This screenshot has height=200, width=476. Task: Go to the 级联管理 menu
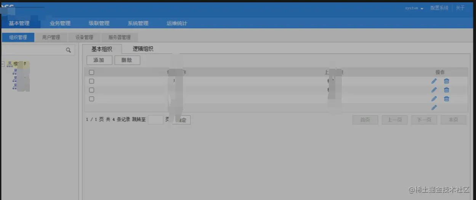(99, 23)
